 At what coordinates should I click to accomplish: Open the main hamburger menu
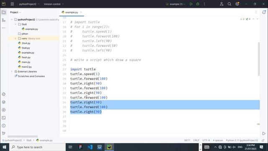[x=12, y=4]
